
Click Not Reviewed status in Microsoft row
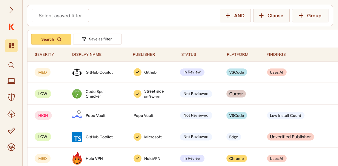pyautogui.click(x=196, y=137)
